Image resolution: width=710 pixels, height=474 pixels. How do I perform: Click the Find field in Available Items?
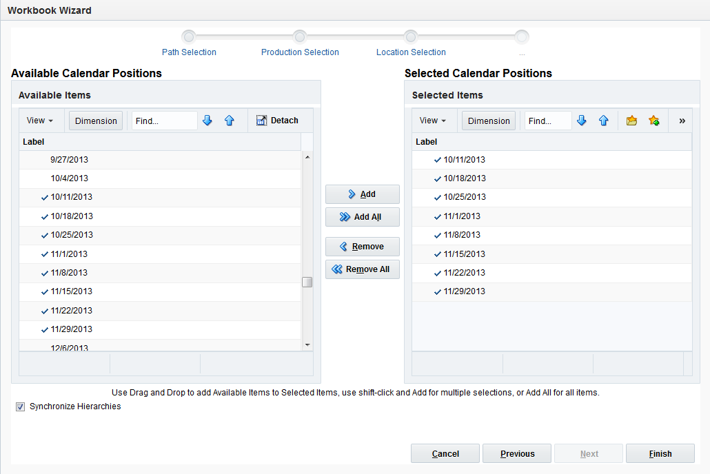164,121
